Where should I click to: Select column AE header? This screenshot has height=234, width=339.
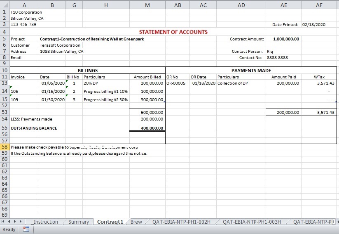tap(283, 5)
